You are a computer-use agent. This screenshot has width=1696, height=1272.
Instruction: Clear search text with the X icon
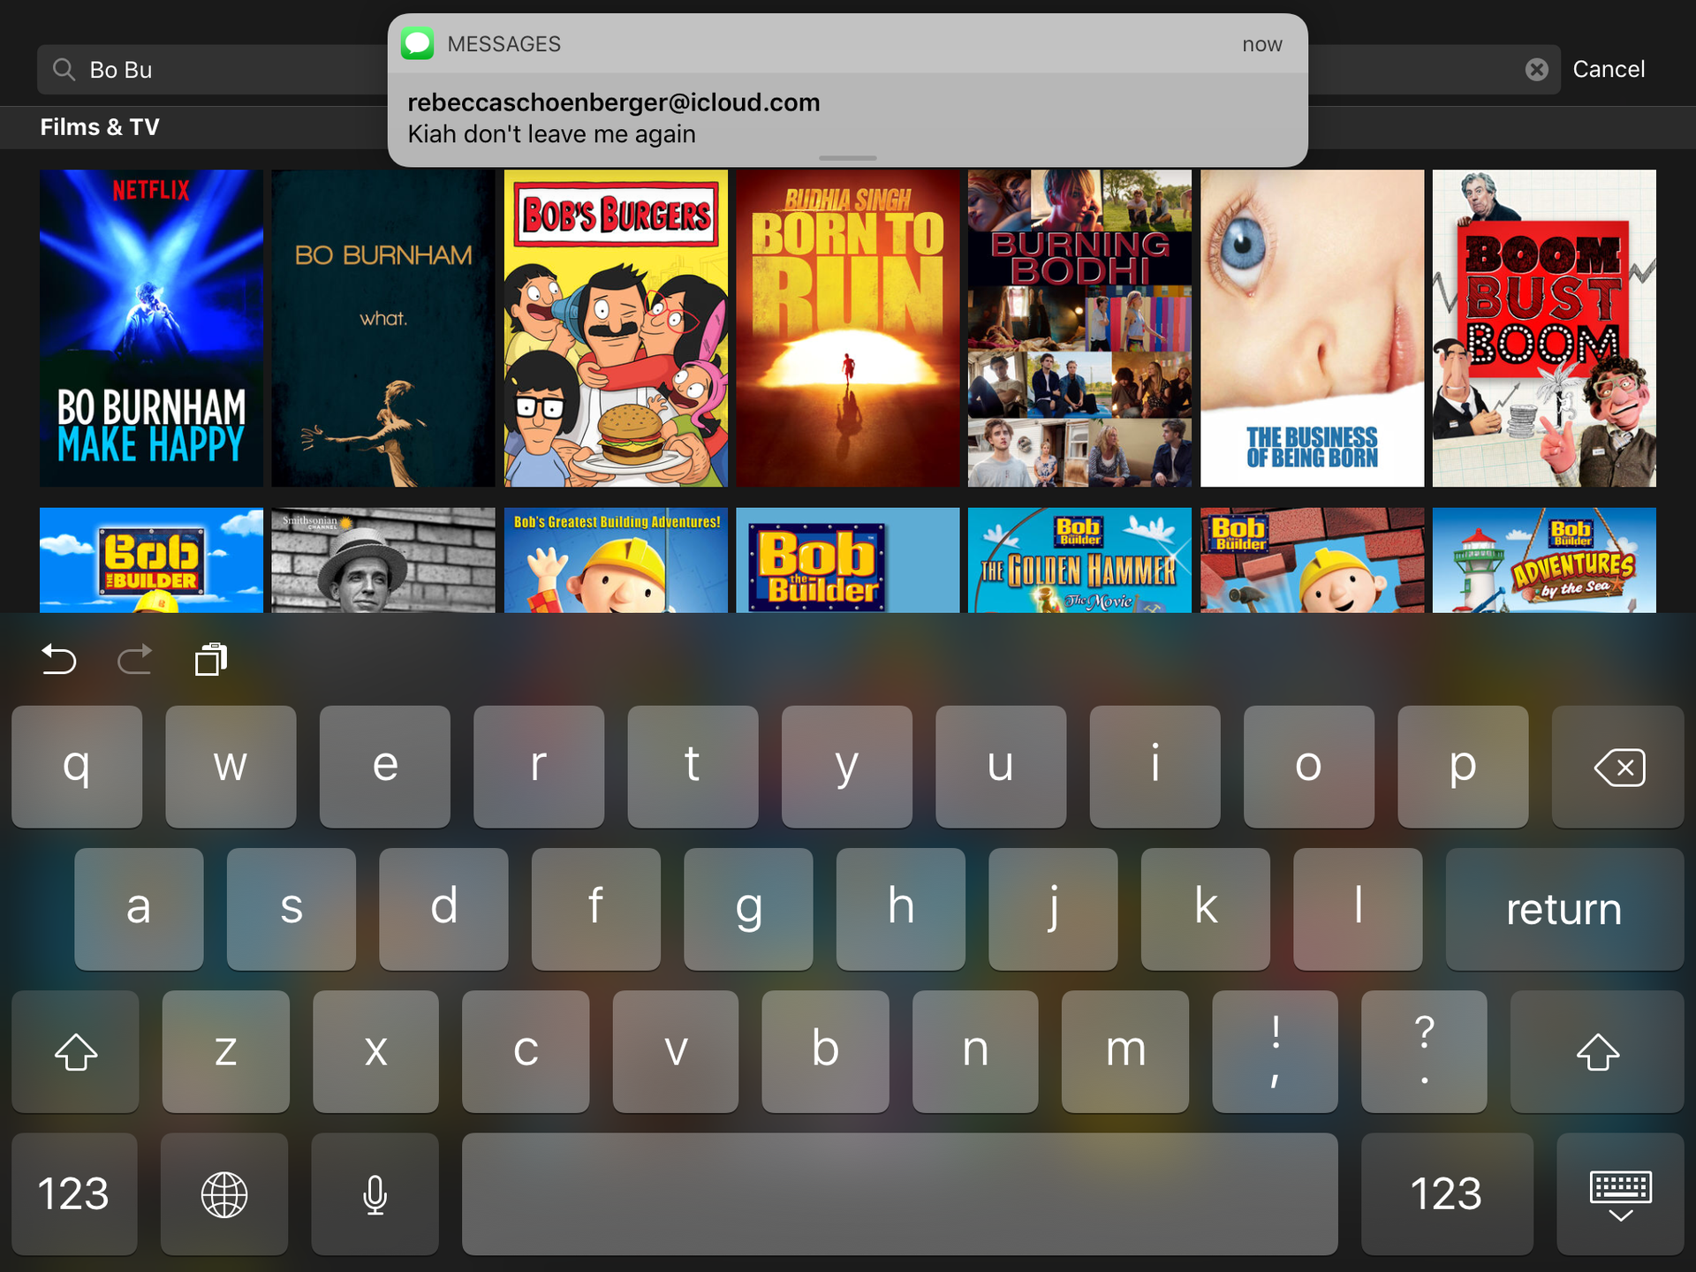pos(1536,70)
